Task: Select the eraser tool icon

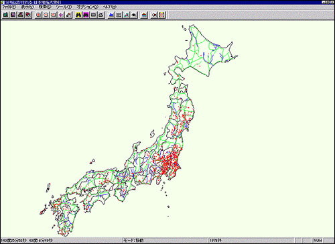Action: click(x=68, y=15)
